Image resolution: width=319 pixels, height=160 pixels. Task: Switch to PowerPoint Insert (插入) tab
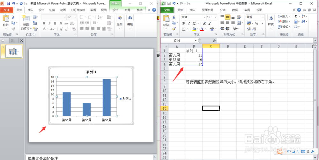(30, 10)
